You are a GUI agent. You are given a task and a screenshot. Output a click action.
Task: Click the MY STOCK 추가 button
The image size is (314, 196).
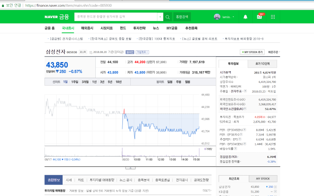click(x=252, y=52)
